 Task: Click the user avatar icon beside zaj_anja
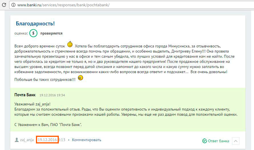pos(17,140)
